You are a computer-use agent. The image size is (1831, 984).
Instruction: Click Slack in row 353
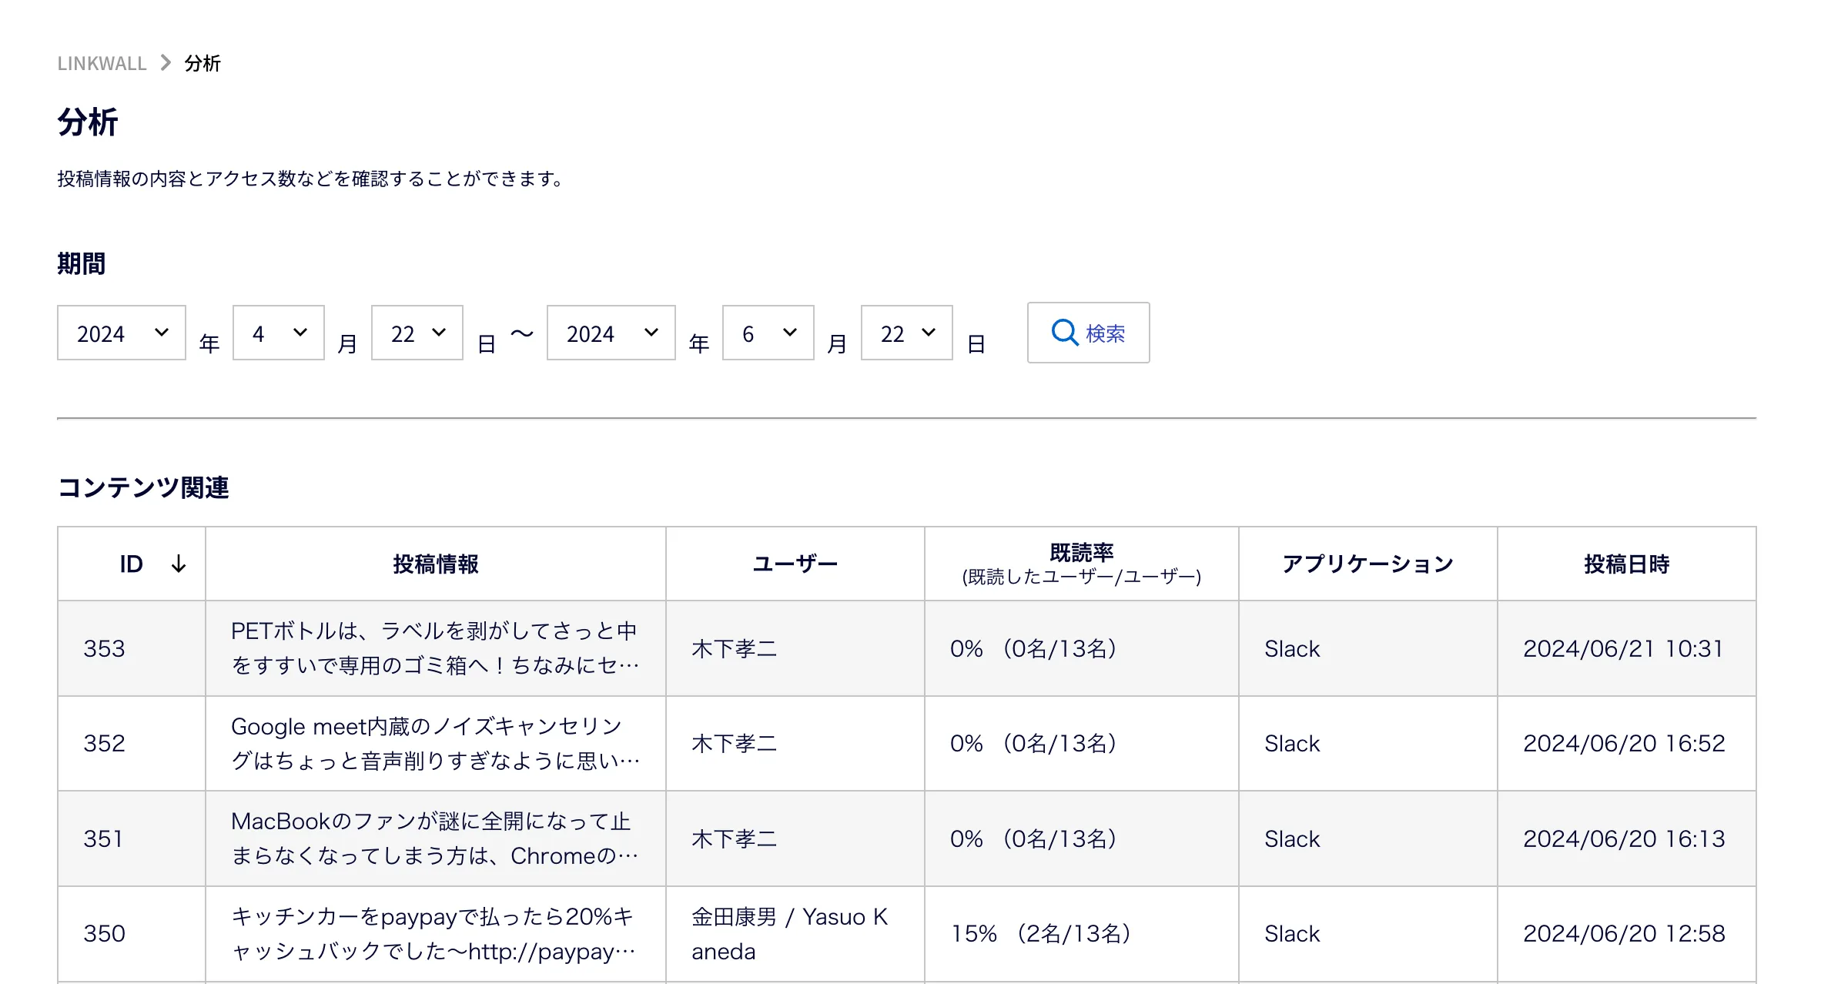click(1292, 649)
